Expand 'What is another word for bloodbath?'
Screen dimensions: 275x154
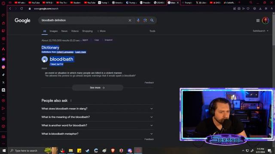[97, 125]
